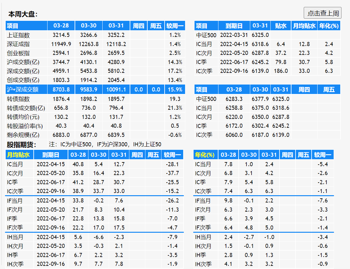This screenshot has height=269, width=350.
Task: Select the 上证指数 row label
Action: point(18,35)
